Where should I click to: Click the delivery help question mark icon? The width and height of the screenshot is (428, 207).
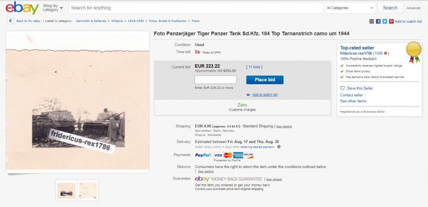click(279, 147)
